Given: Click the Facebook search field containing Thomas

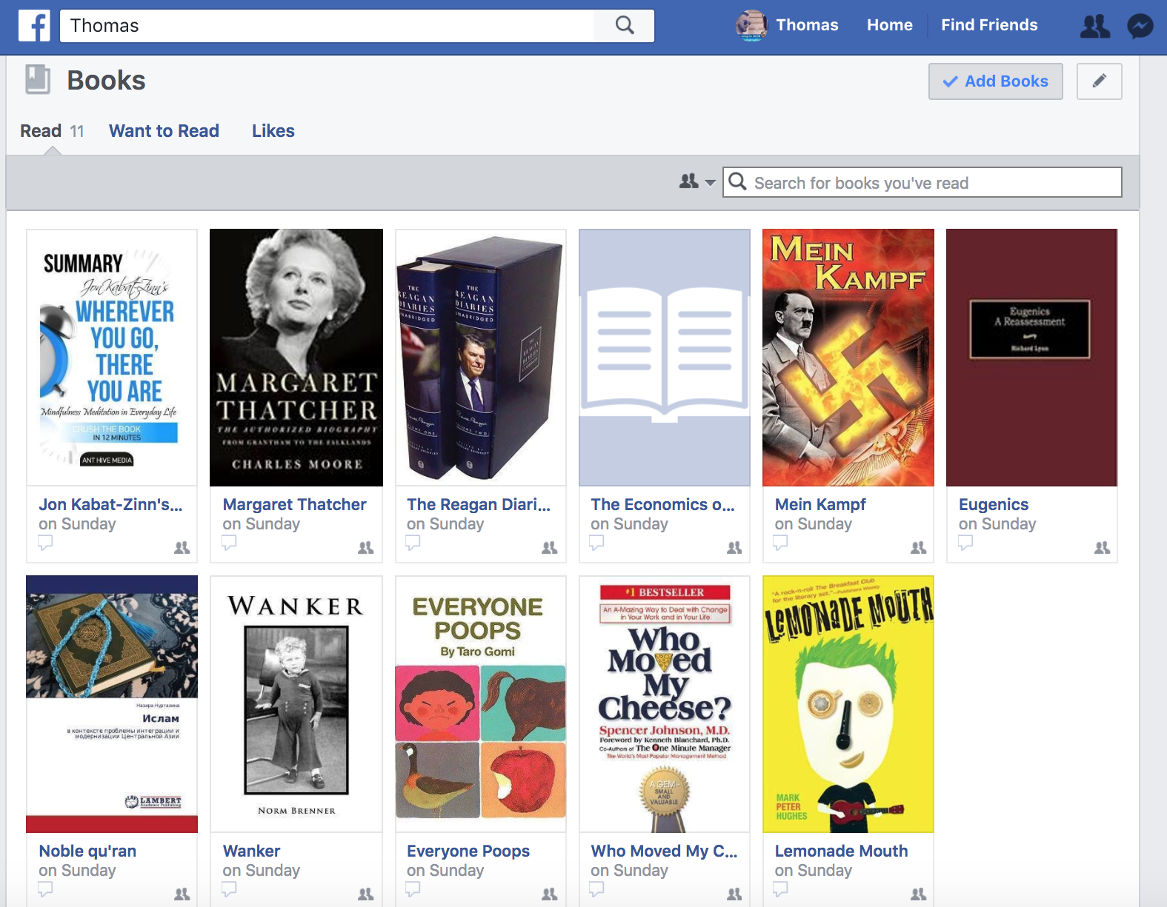Looking at the screenshot, I should (327, 26).
